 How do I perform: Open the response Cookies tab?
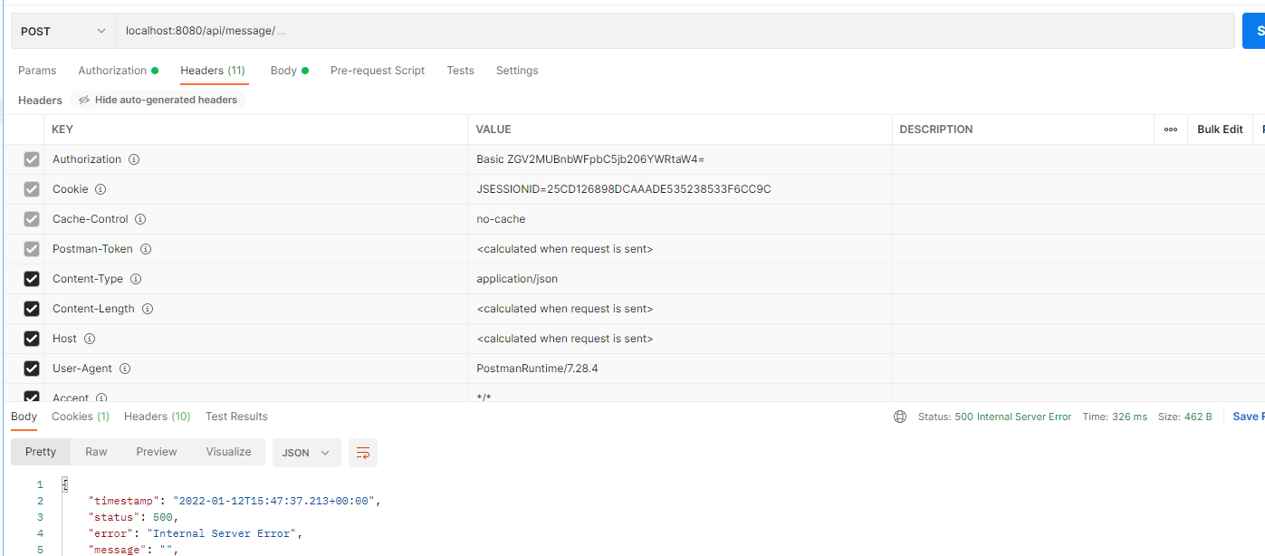80,417
